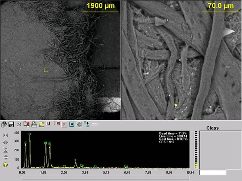Click the first toolbar icon with documents
The image size is (242, 181).
tap(4, 124)
